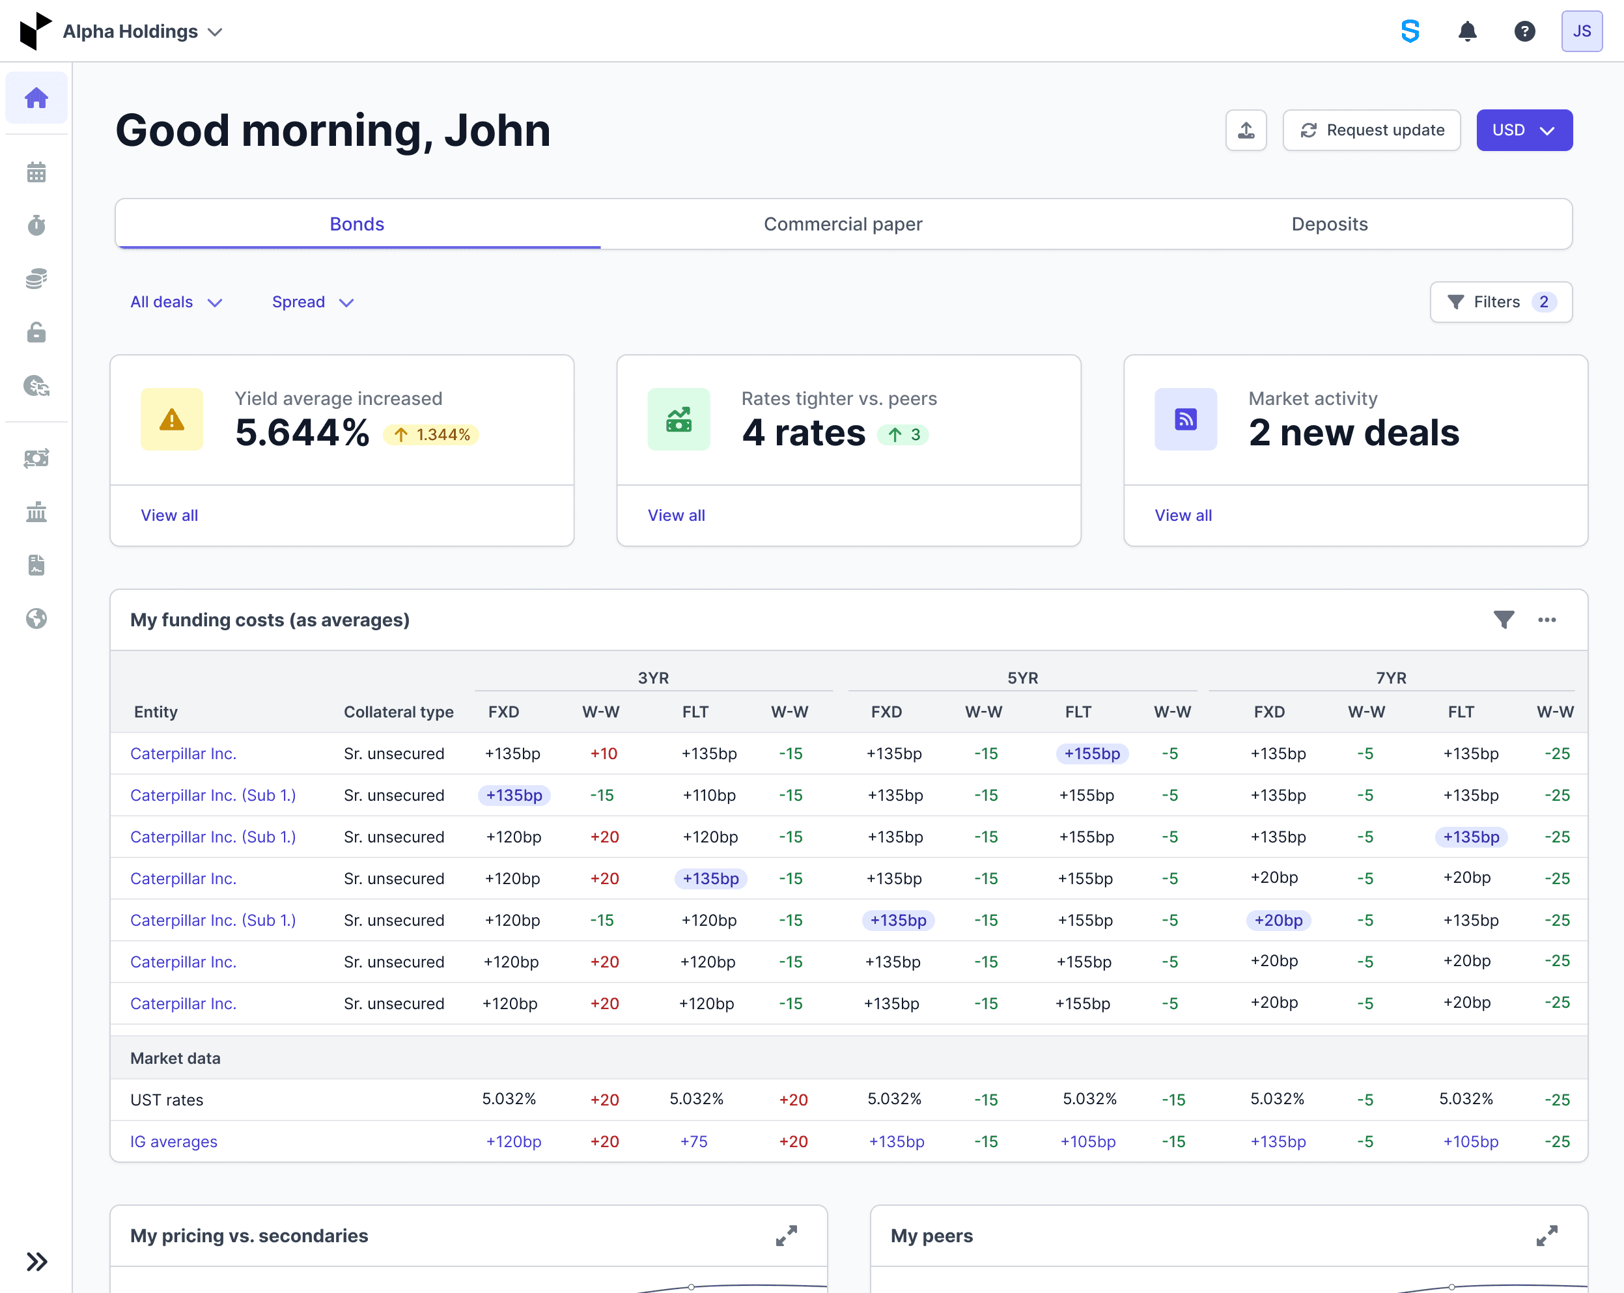Open the currency exchange icon in sidebar

(36, 385)
